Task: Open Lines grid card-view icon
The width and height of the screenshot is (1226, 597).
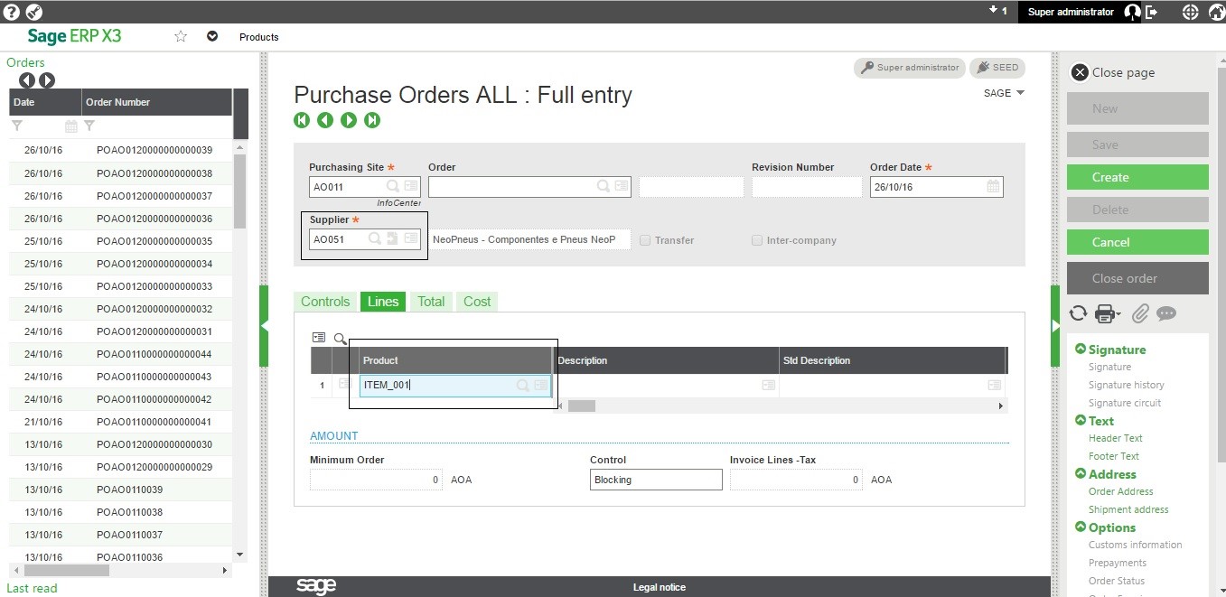Action: [x=318, y=337]
